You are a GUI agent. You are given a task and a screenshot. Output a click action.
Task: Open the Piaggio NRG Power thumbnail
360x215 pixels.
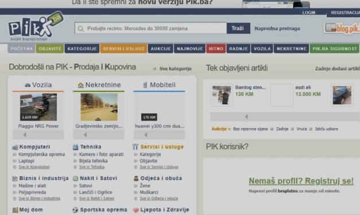[38, 107]
